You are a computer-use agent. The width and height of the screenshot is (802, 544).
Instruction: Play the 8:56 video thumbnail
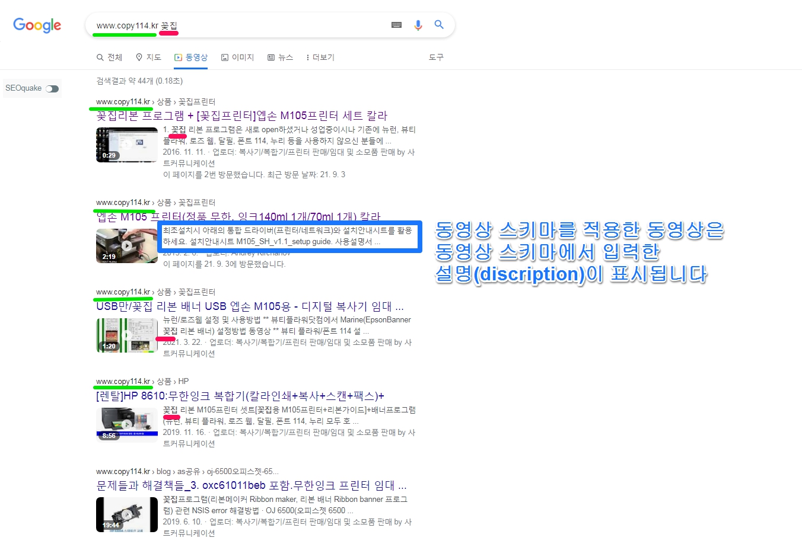pyautogui.click(x=127, y=425)
